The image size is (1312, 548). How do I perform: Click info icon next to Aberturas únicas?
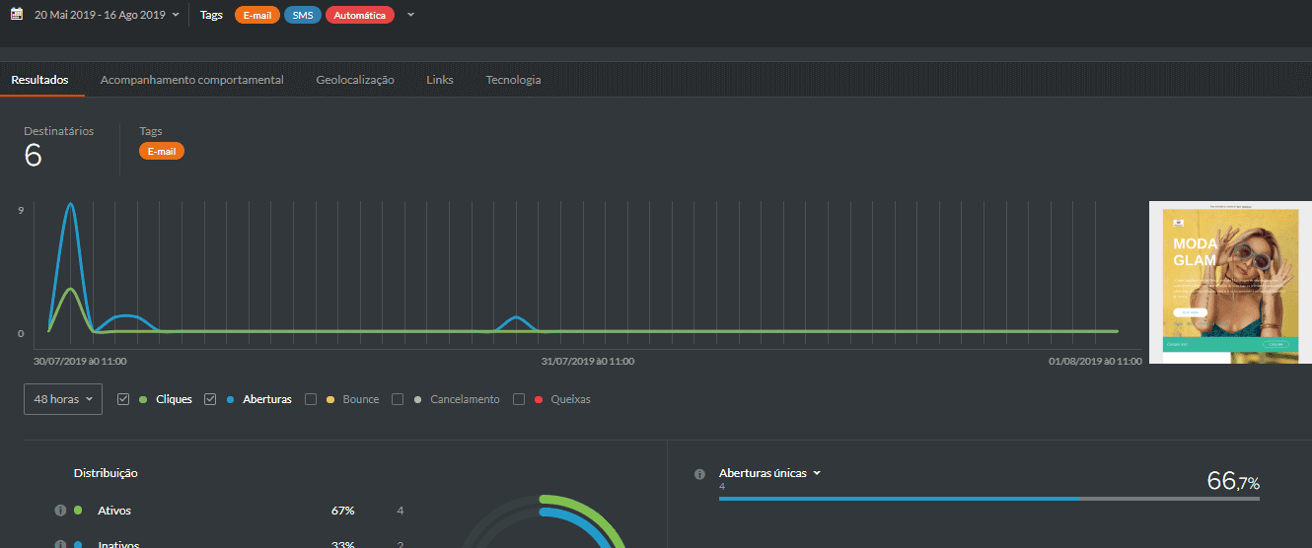coord(699,474)
